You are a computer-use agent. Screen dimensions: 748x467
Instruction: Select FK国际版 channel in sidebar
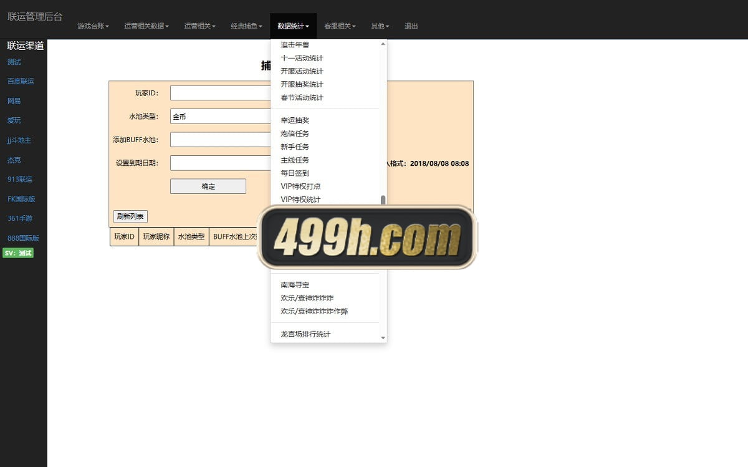pos(21,199)
